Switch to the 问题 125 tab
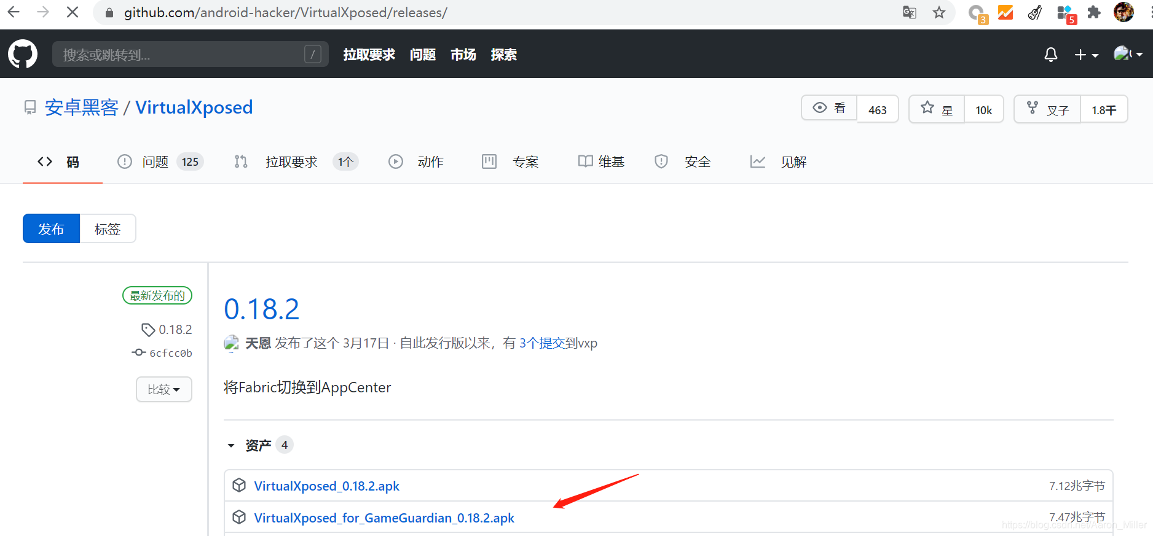 coord(160,161)
